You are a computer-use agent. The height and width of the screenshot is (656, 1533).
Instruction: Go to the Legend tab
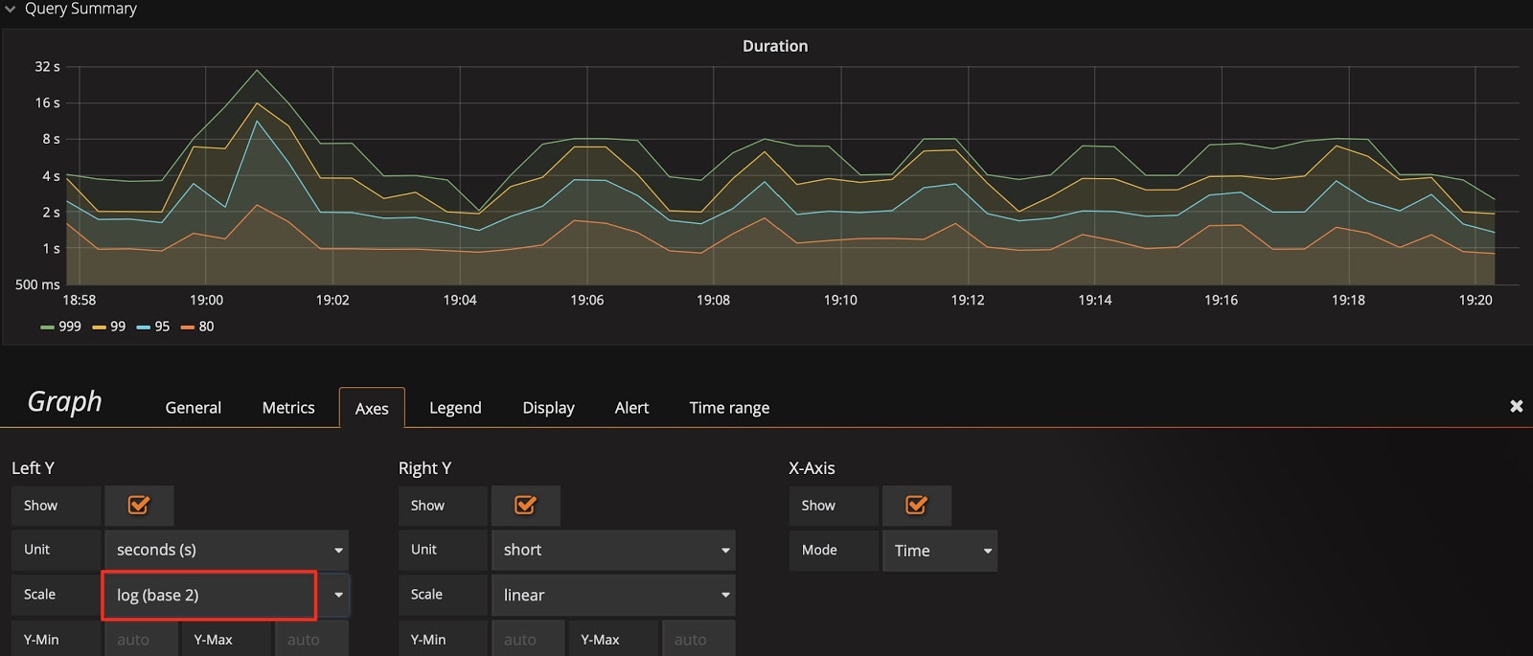coord(455,408)
